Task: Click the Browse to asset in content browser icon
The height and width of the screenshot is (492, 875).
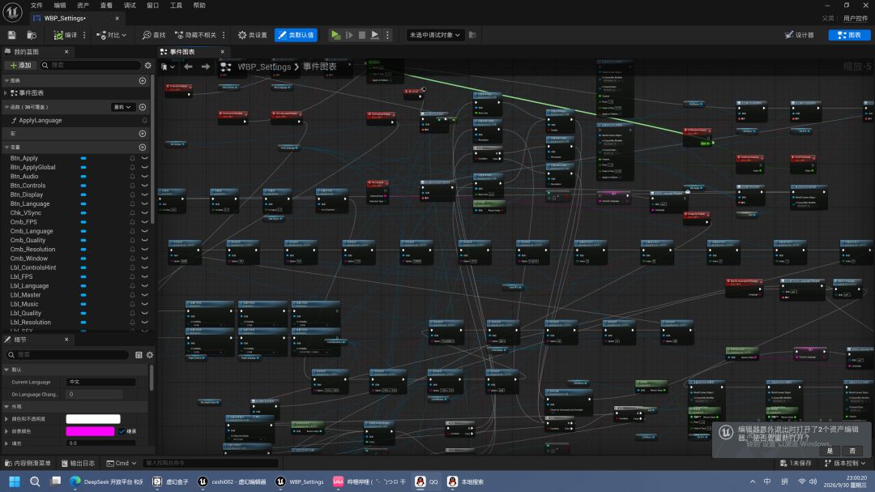Action: point(32,35)
